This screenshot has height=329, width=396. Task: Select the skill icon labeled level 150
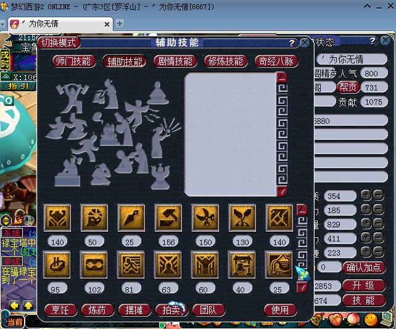pos(205,218)
